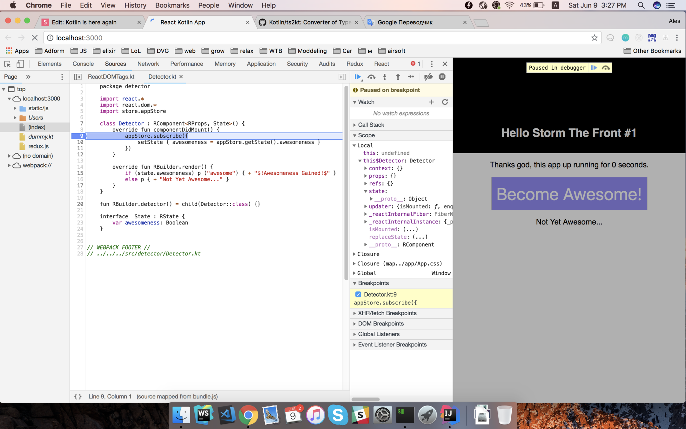Pretty print source with braces icon

(78, 396)
